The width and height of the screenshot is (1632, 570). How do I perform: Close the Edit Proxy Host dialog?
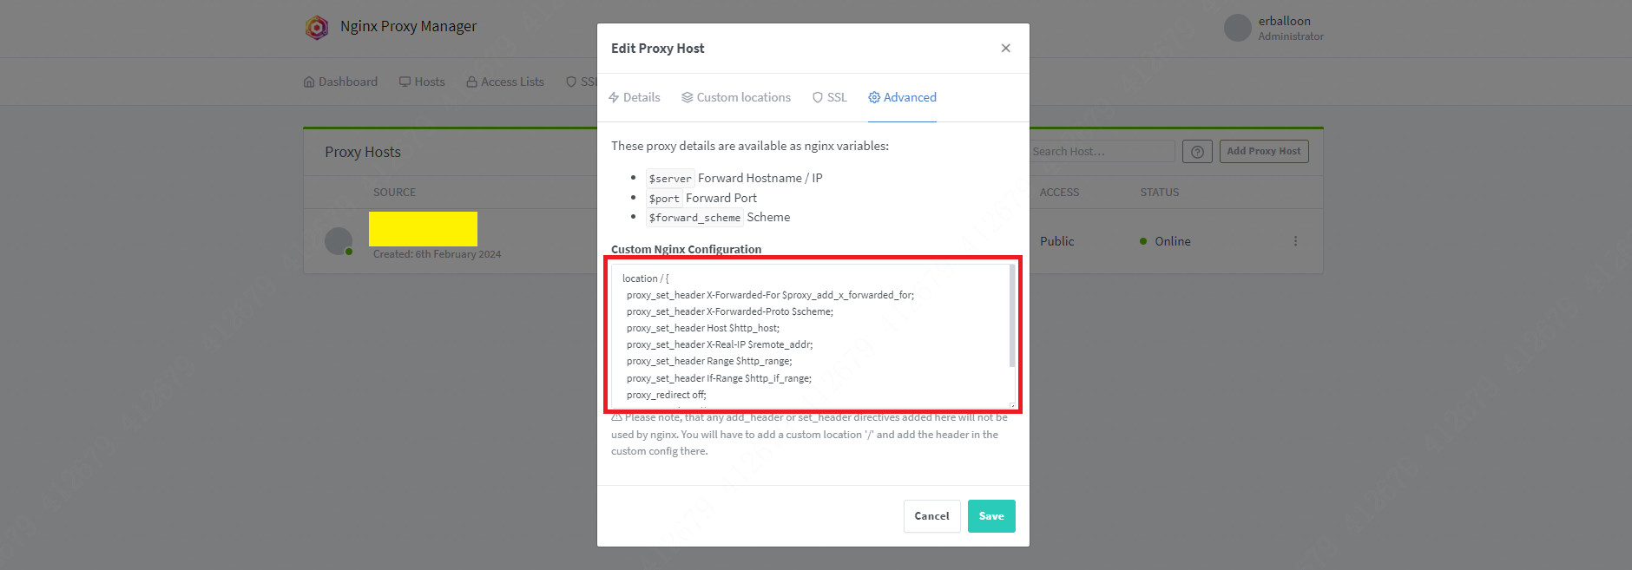point(1005,49)
